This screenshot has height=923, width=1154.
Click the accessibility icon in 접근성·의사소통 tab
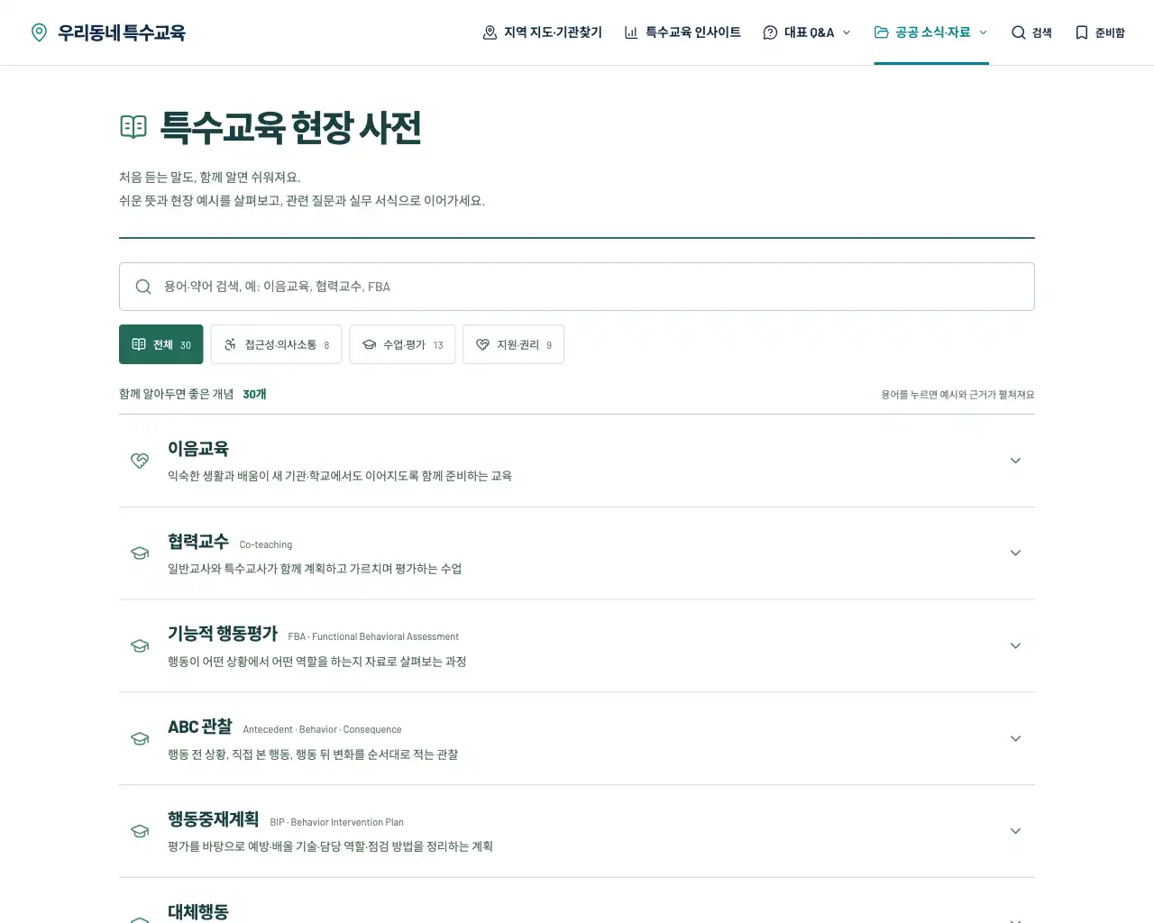pos(230,344)
